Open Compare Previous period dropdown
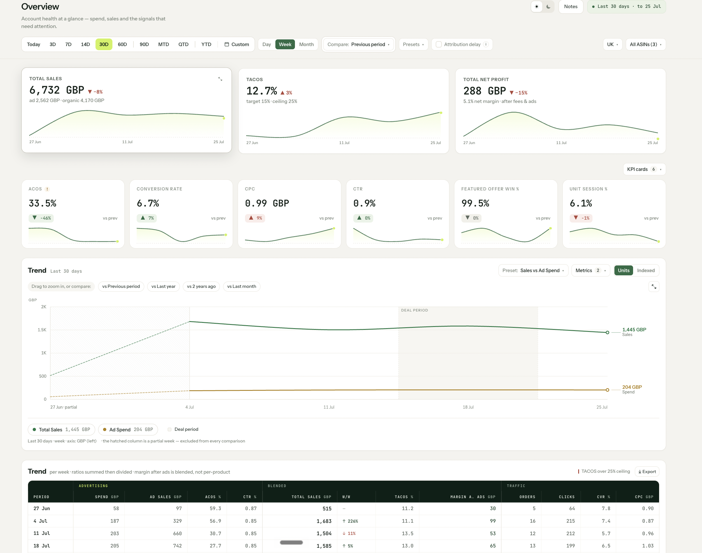Viewport: 702px width, 553px height. tap(358, 44)
